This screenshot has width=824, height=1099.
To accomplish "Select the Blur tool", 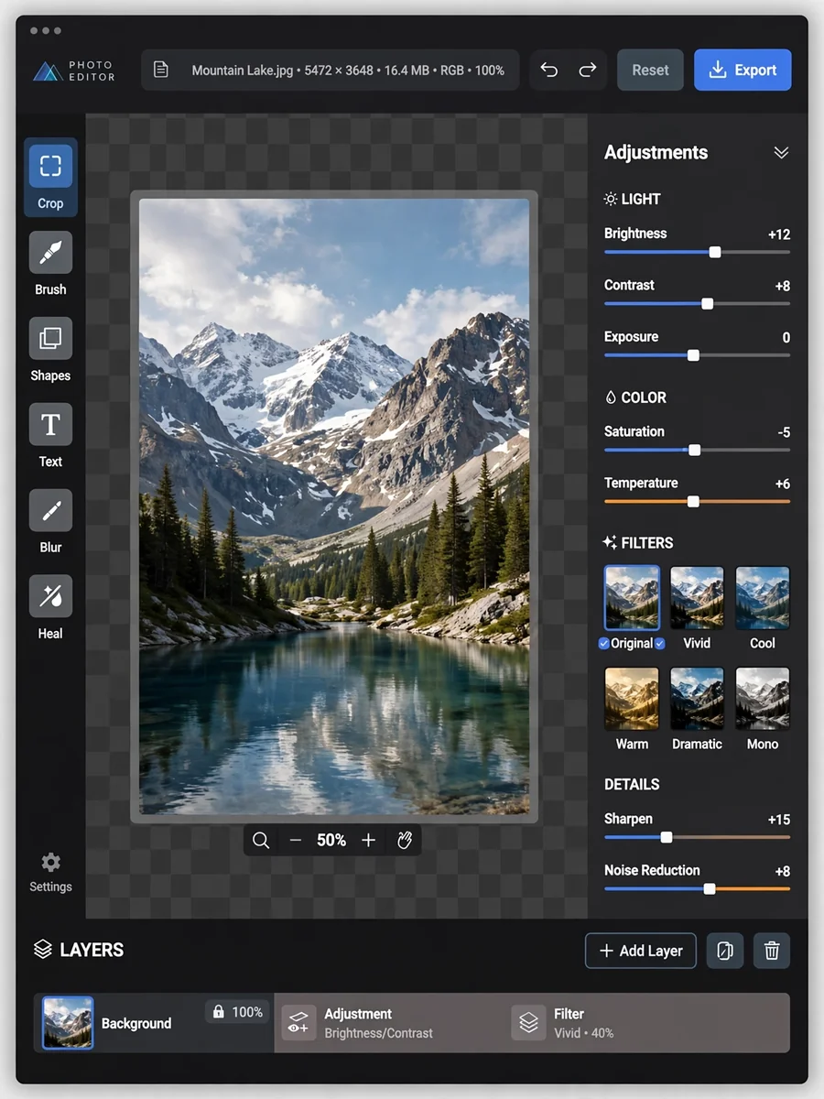I will coord(50,522).
